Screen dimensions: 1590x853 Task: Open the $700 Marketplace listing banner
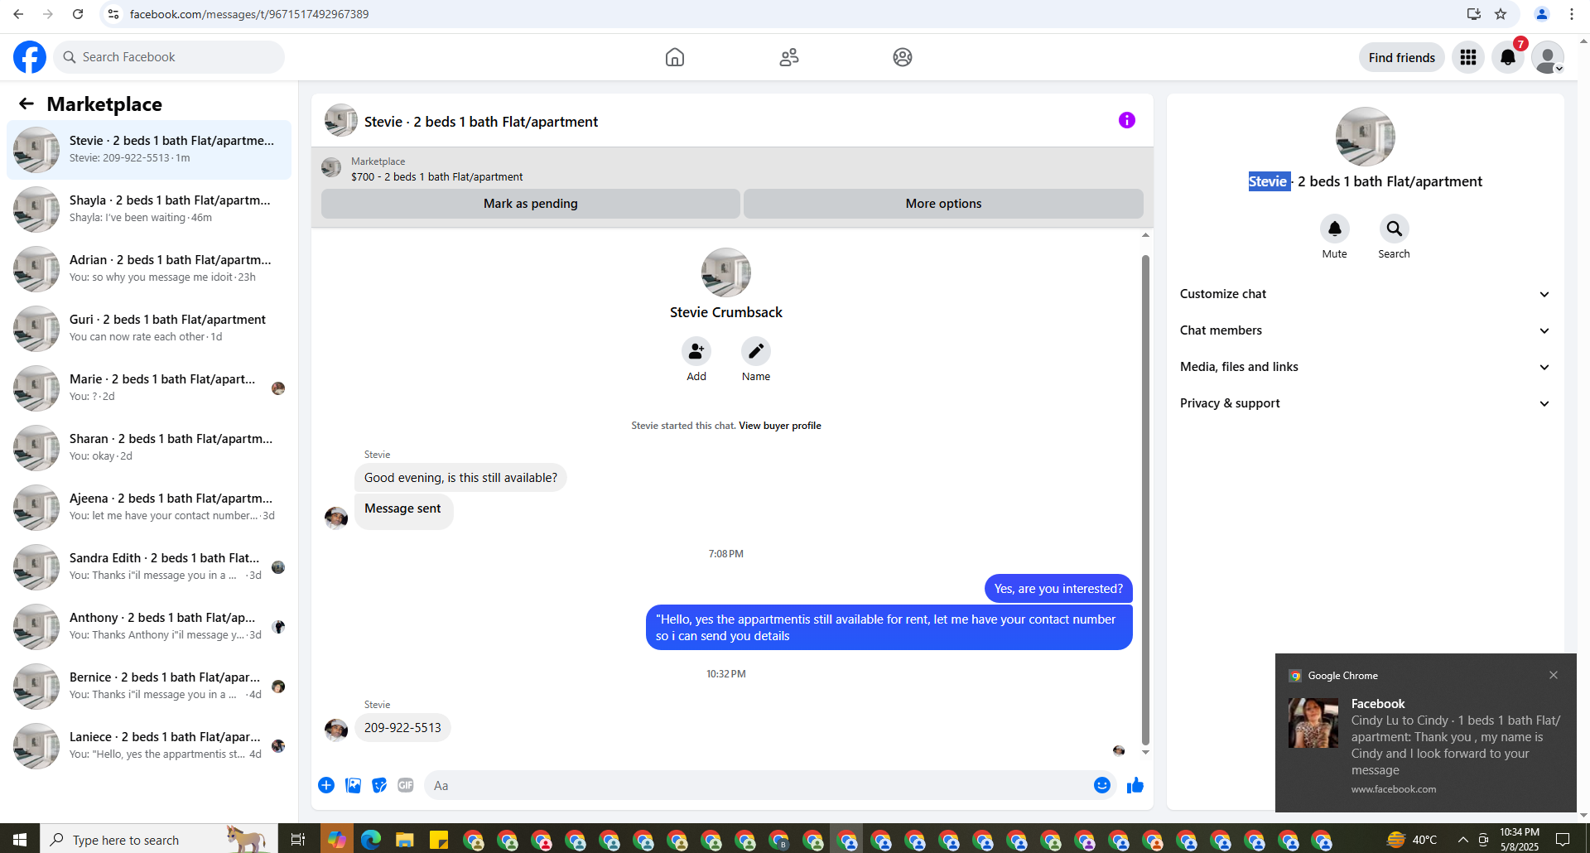coord(732,169)
